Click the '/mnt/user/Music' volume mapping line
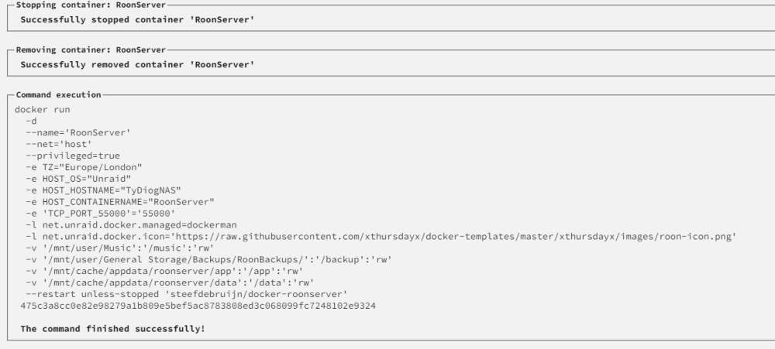Image resolution: width=775 pixels, height=349 pixels. [x=120, y=248]
